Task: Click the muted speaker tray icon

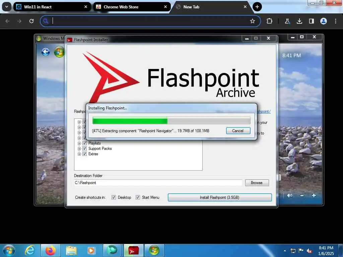Action: [x=309, y=251]
